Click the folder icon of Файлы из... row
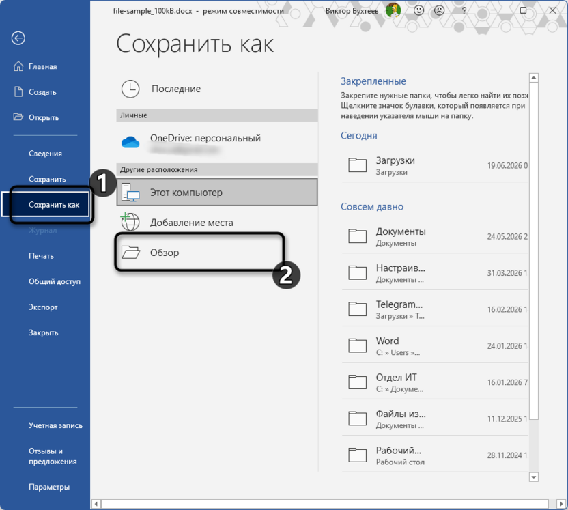 click(x=357, y=419)
